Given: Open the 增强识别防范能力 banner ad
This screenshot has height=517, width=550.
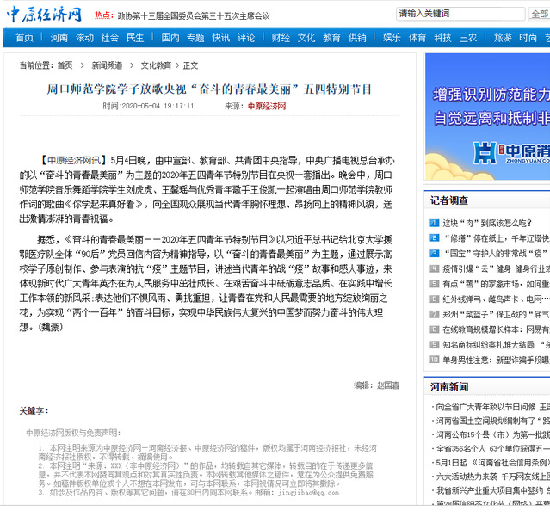Looking at the screenshot, I should (487, 117).
